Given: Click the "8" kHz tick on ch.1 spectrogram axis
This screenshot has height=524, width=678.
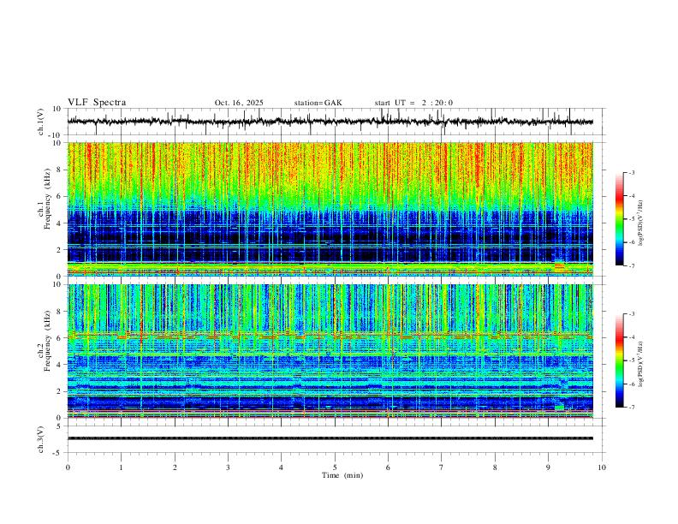Looking at the screenshot, I should (60, 170).
